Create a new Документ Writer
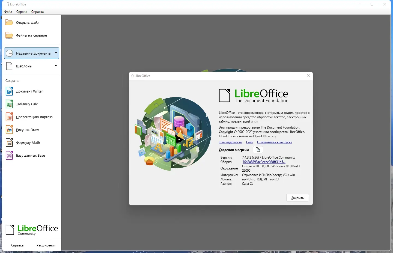The height and width of the screenshot is (253, 393). click(29, 91)
